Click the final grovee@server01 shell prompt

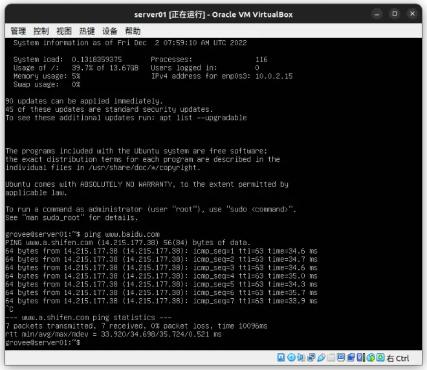pyautogui.click(x=43, y=342)
